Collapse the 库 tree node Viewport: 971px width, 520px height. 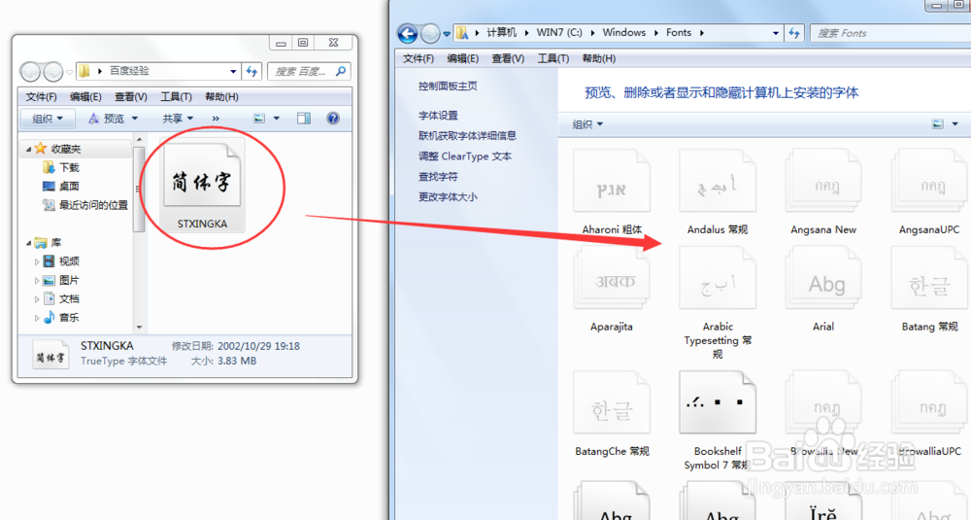28,243
